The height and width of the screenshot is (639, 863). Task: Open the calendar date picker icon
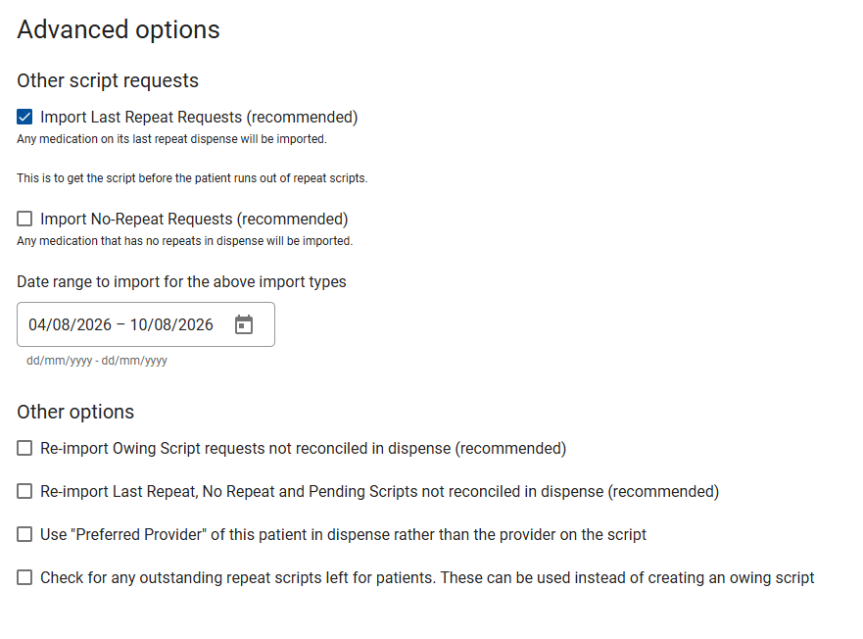[x=244, y=324]
